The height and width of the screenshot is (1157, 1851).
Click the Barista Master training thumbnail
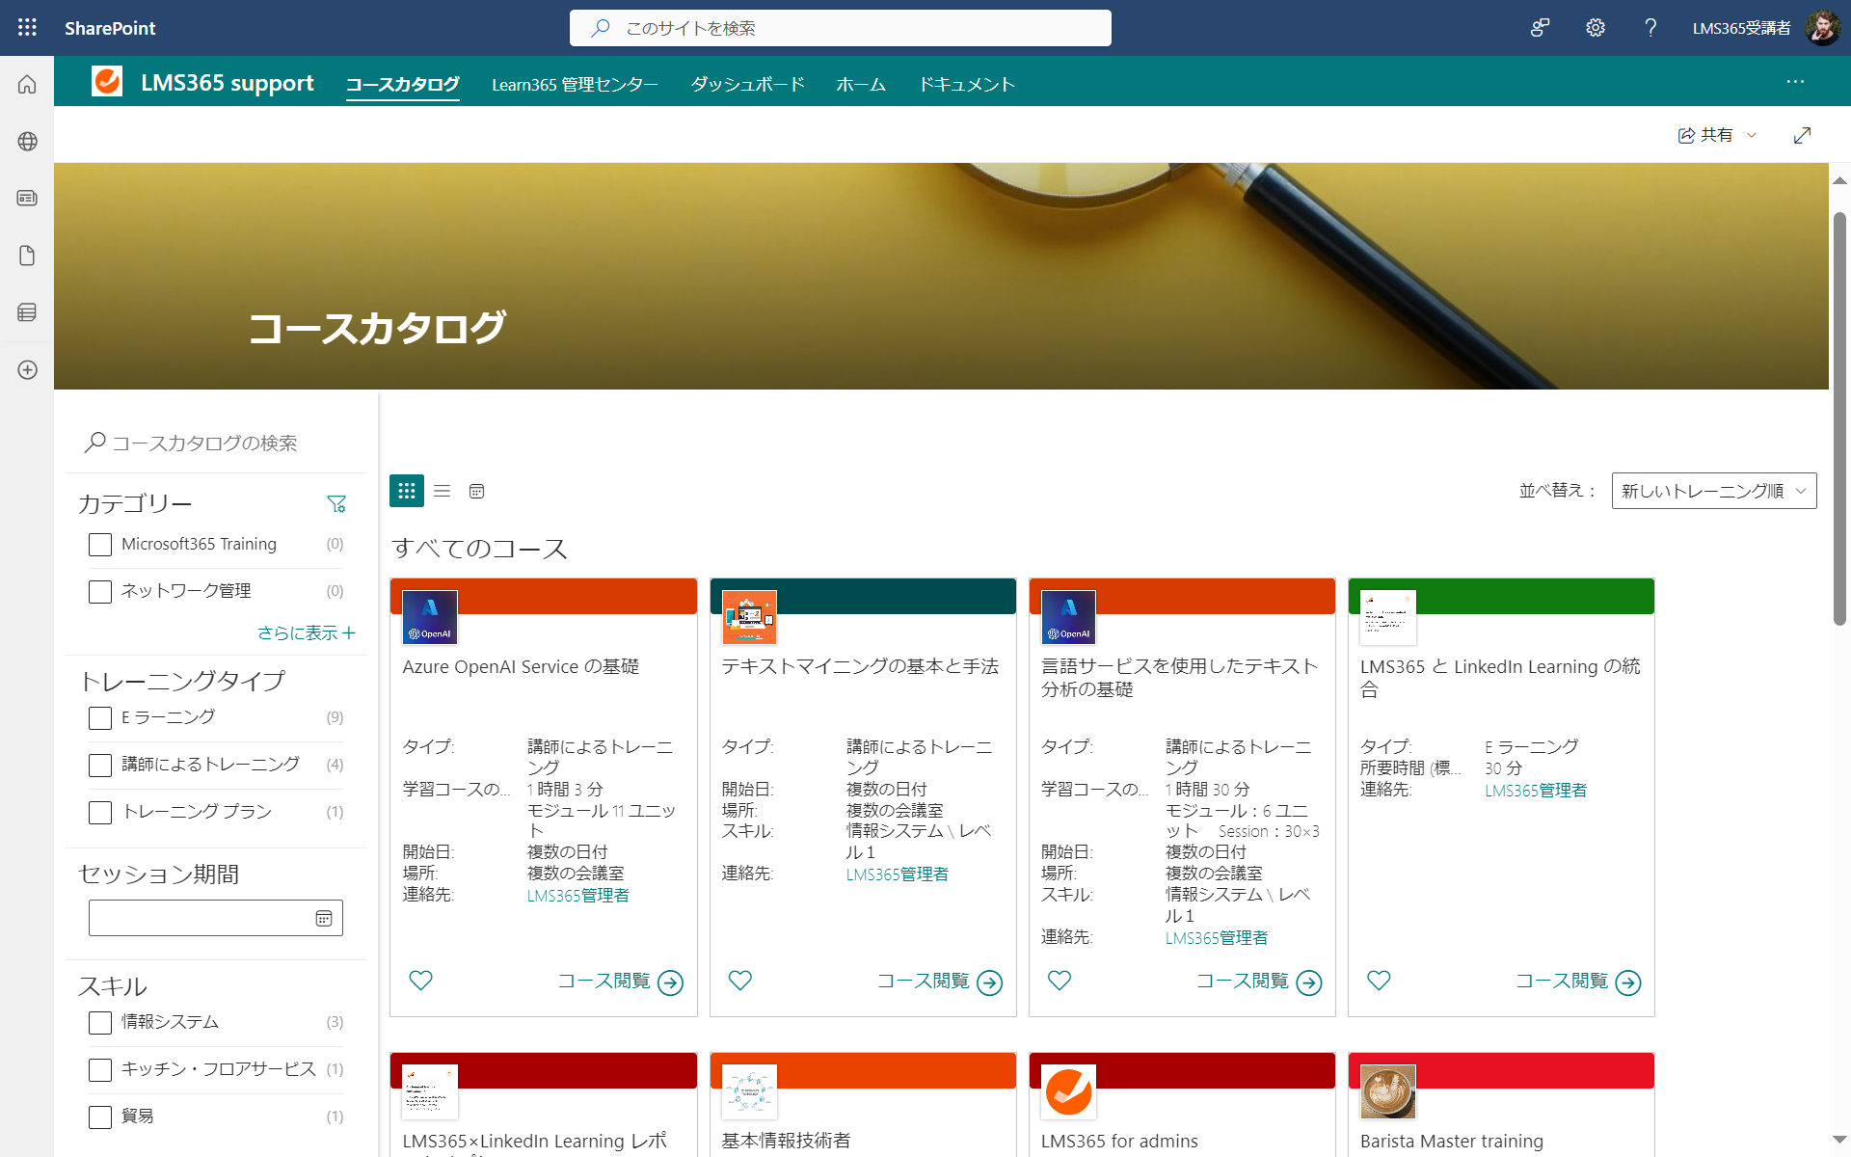click(x=1388, y=1091)
